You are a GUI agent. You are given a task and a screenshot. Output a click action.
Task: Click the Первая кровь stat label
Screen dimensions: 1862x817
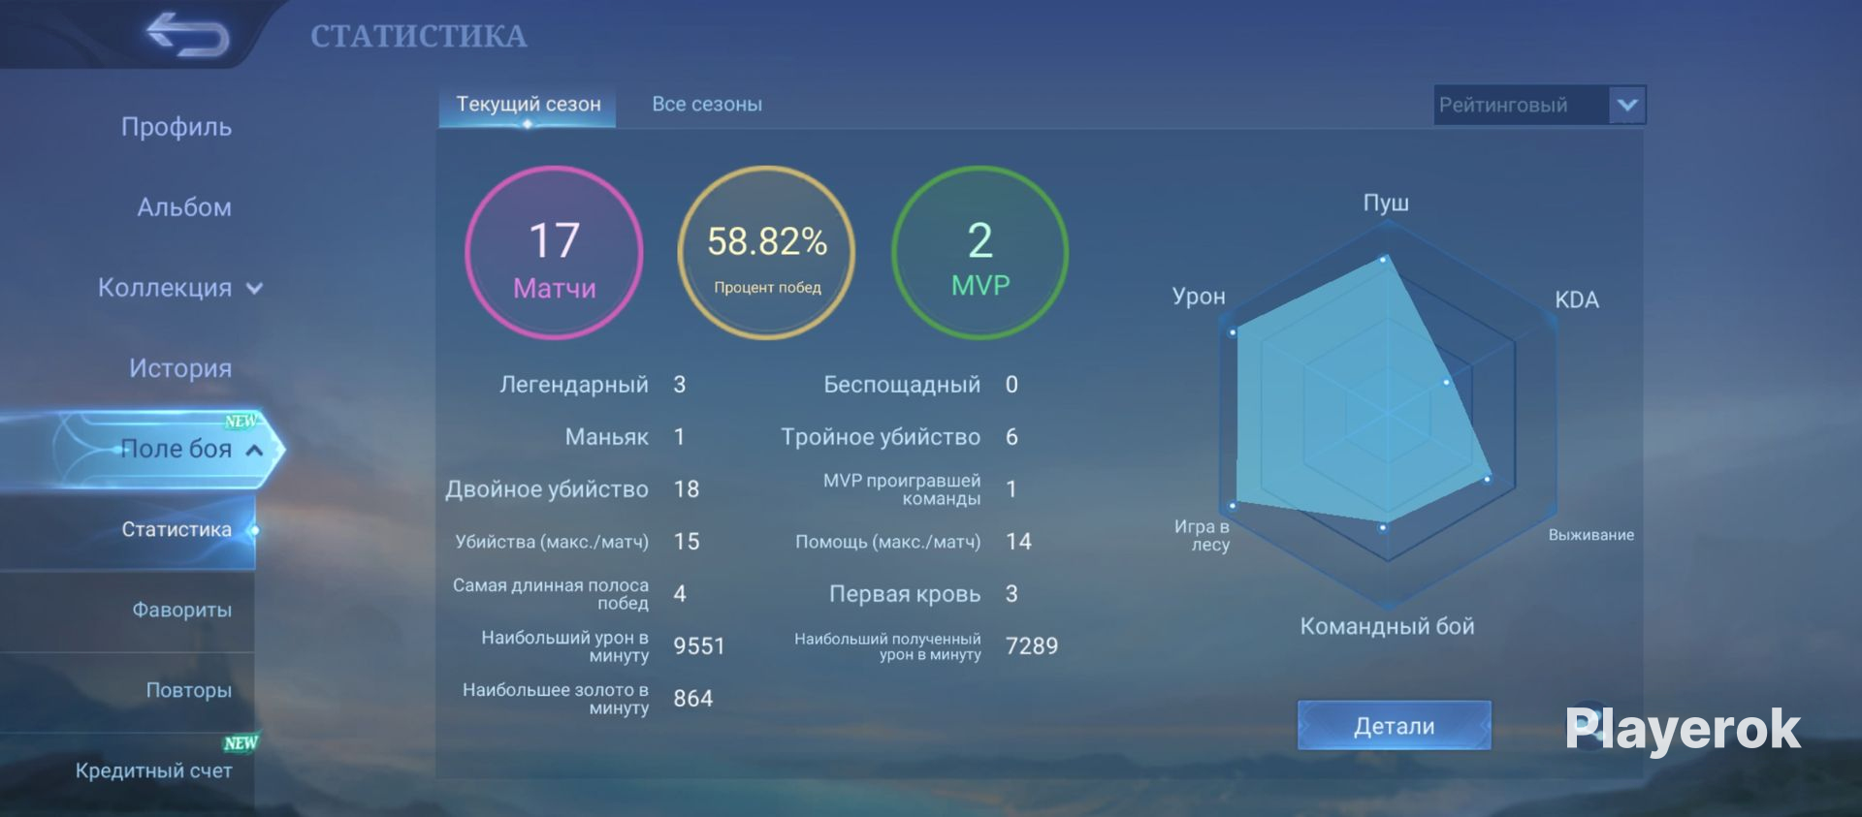[905, 594]
